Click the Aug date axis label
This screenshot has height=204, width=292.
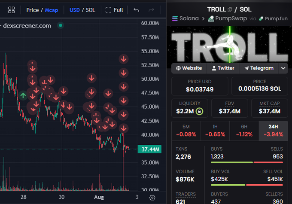click(x=99, y=197)
